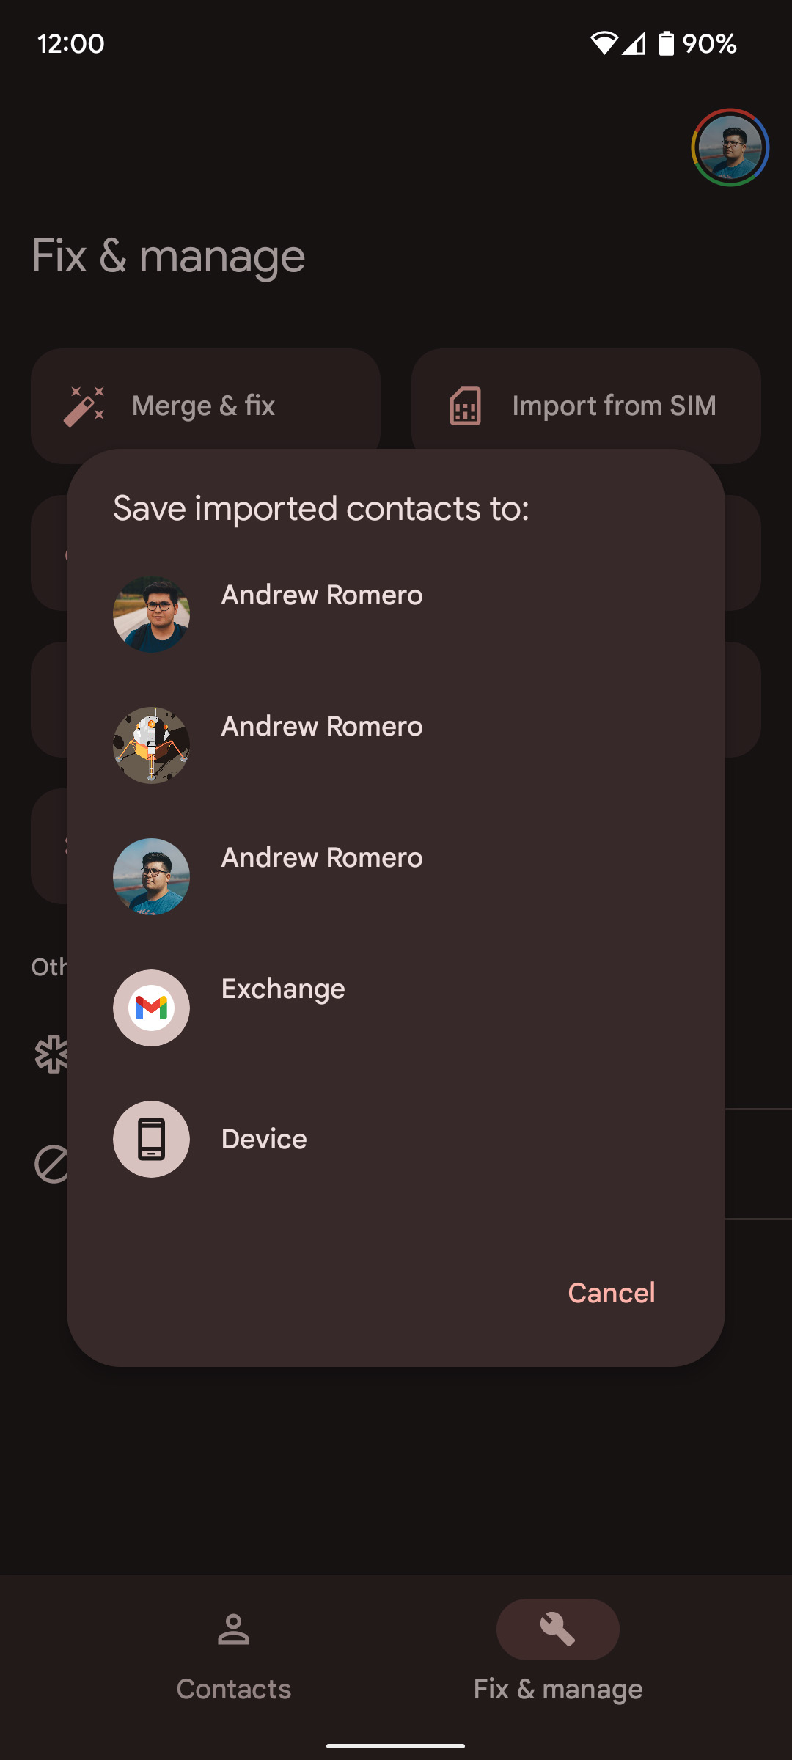The width and height of the screenshot is (792, 1760).
Task: Click the Merge & fix wand icon
Action: pos(86,404)
